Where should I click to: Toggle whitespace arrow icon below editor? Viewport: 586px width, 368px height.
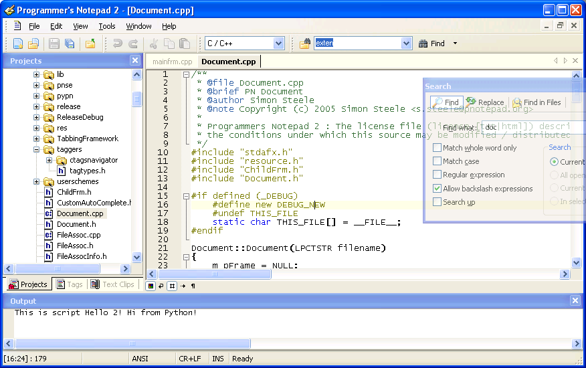(x=183, y=286)
